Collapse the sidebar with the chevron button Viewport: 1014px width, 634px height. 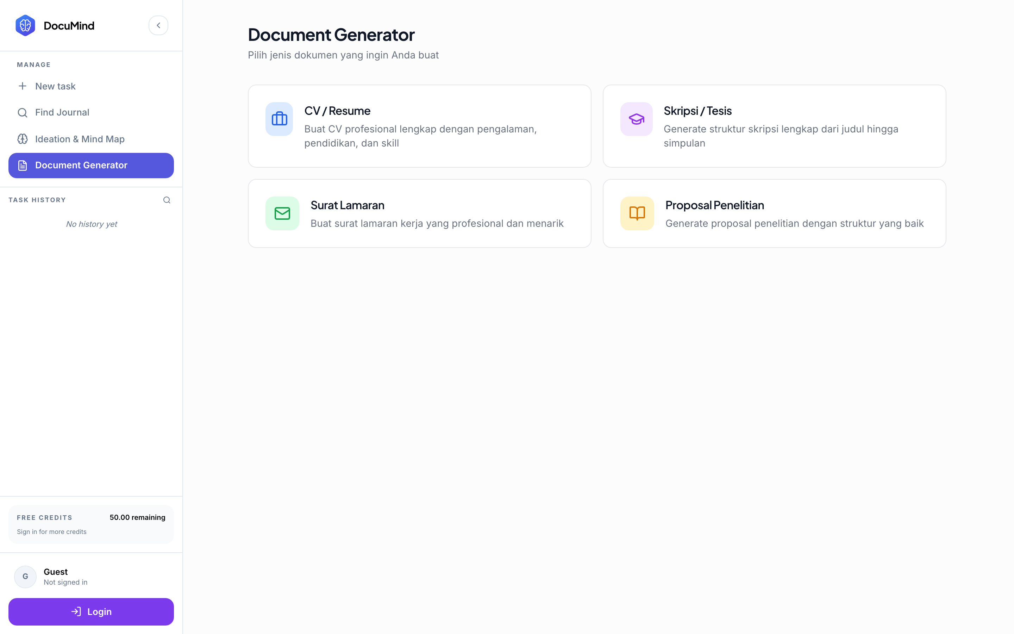pos(158,26)
